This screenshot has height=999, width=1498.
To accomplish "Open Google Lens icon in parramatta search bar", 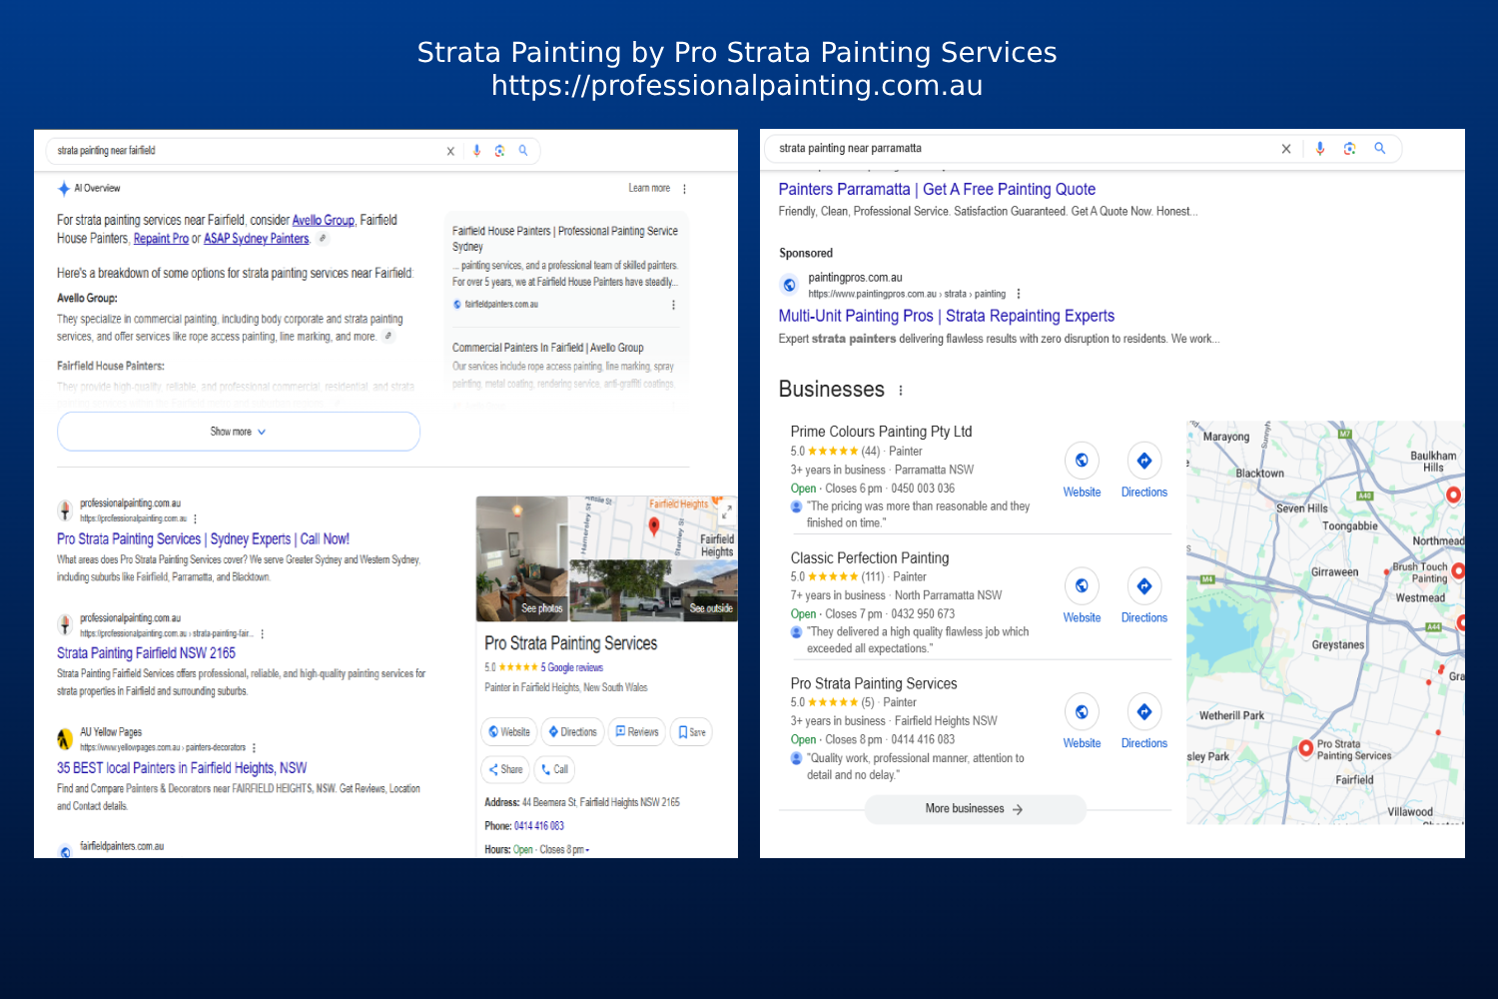I will (1349, 148).
